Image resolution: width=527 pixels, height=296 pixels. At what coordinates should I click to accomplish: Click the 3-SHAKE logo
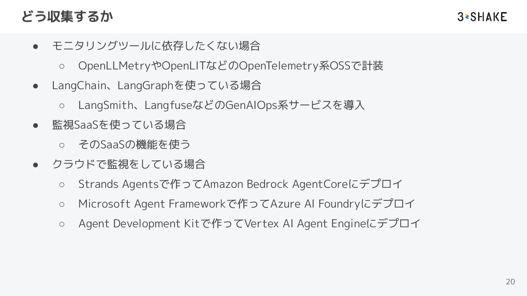(482, 17)
